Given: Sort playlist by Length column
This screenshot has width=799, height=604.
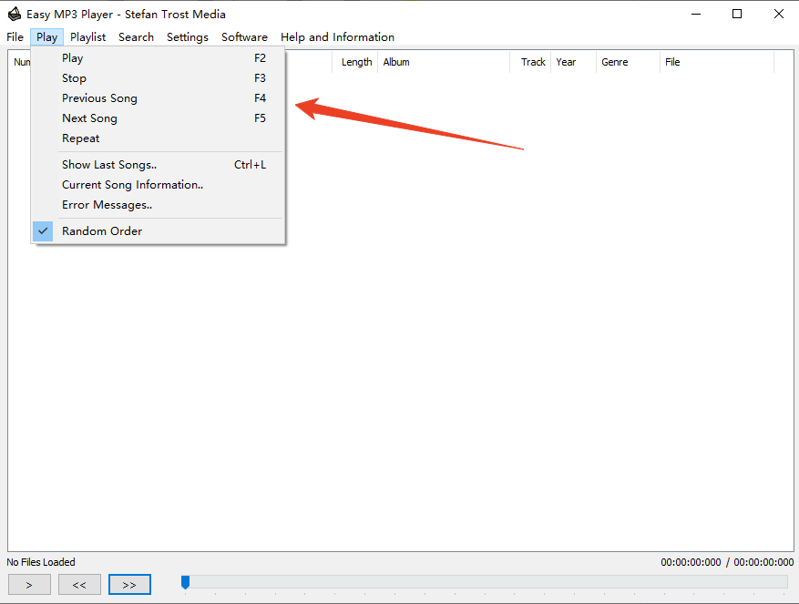Looking at the screenshot, I should (355, 62).
